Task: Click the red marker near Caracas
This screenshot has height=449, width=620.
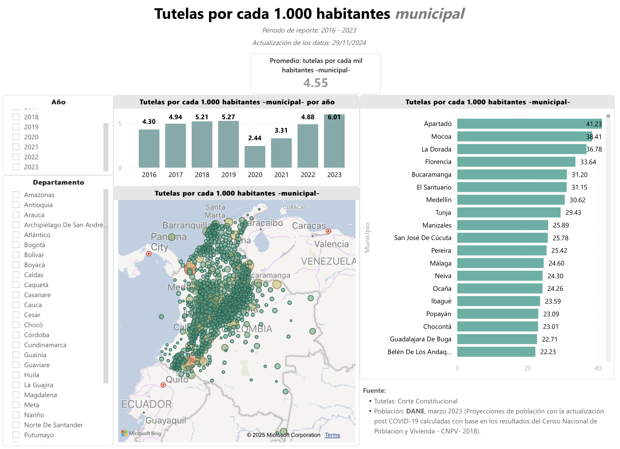Action: click(x=328, y=231)
